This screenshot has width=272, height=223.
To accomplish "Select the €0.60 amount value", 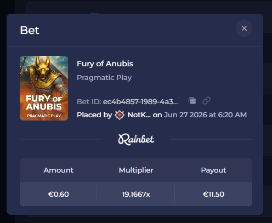I will pos(59,195).
